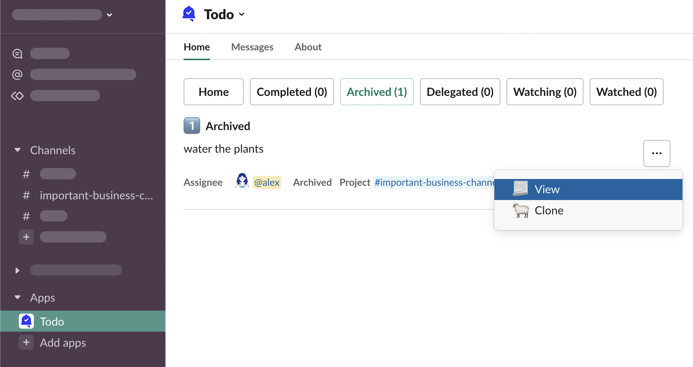This screenshot has height=367, width=693.
Task: Click the drafts icon in sidebar
Action: (17, 96)
